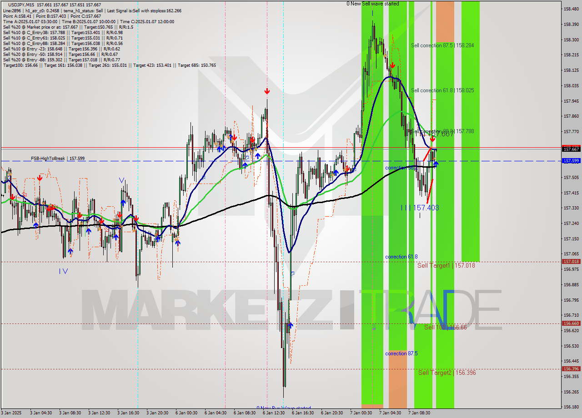Image resolution: width=582 pixels, height=418 pixels.
Task: Click 'Sell %10 @ Entry -23: 158.648' line
Action: coord(61,49)
